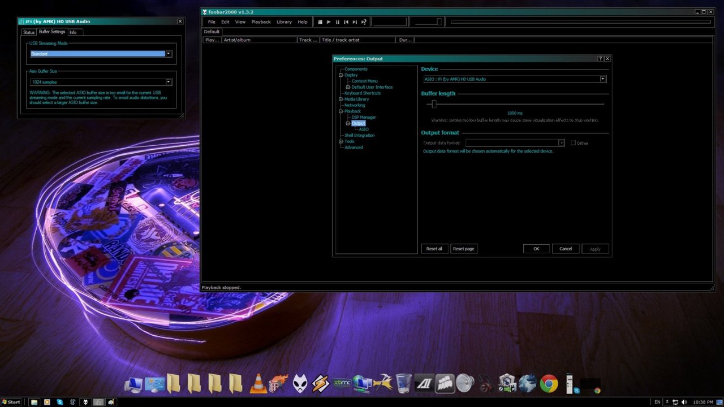This screenshot has height=407, width=724.
Task: Select Networking in the preferences tree
Action: [355, 105]
